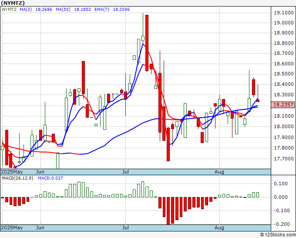Click the lowest red candlestick near 17.7
This screenshot has width=296, height=238.
coord(168,144)
